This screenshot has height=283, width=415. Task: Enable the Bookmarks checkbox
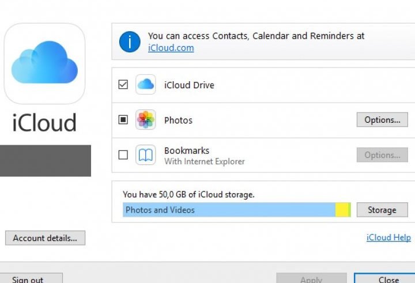pyautogui.click(x=123, y=155)
